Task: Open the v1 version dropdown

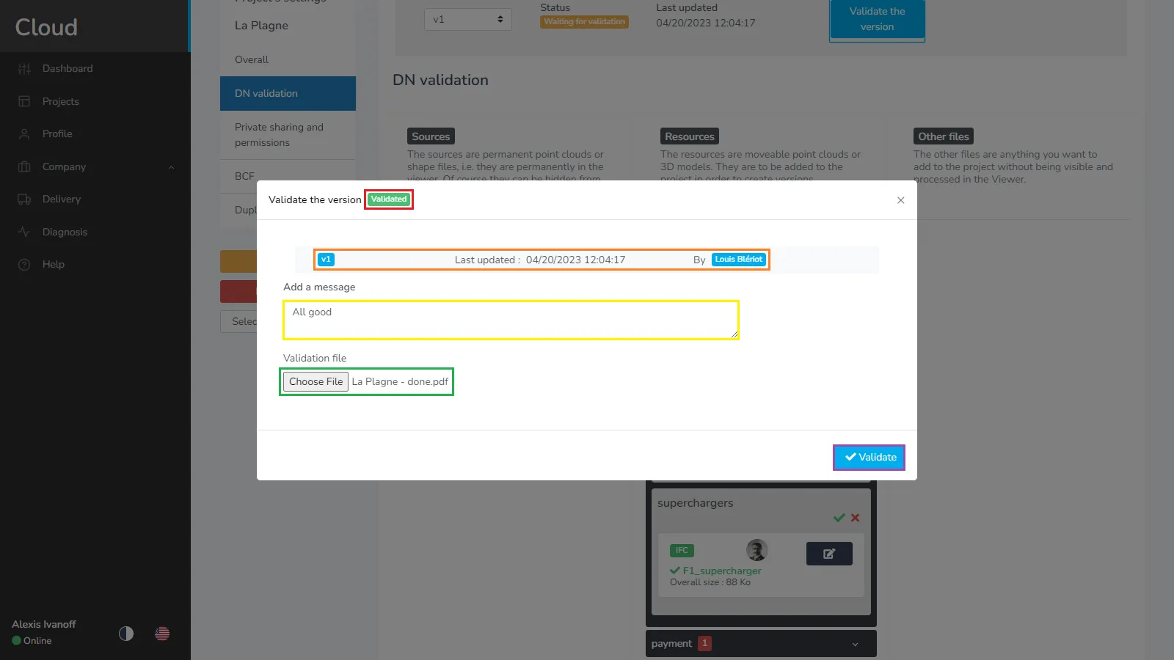Action: pos(467,19)
